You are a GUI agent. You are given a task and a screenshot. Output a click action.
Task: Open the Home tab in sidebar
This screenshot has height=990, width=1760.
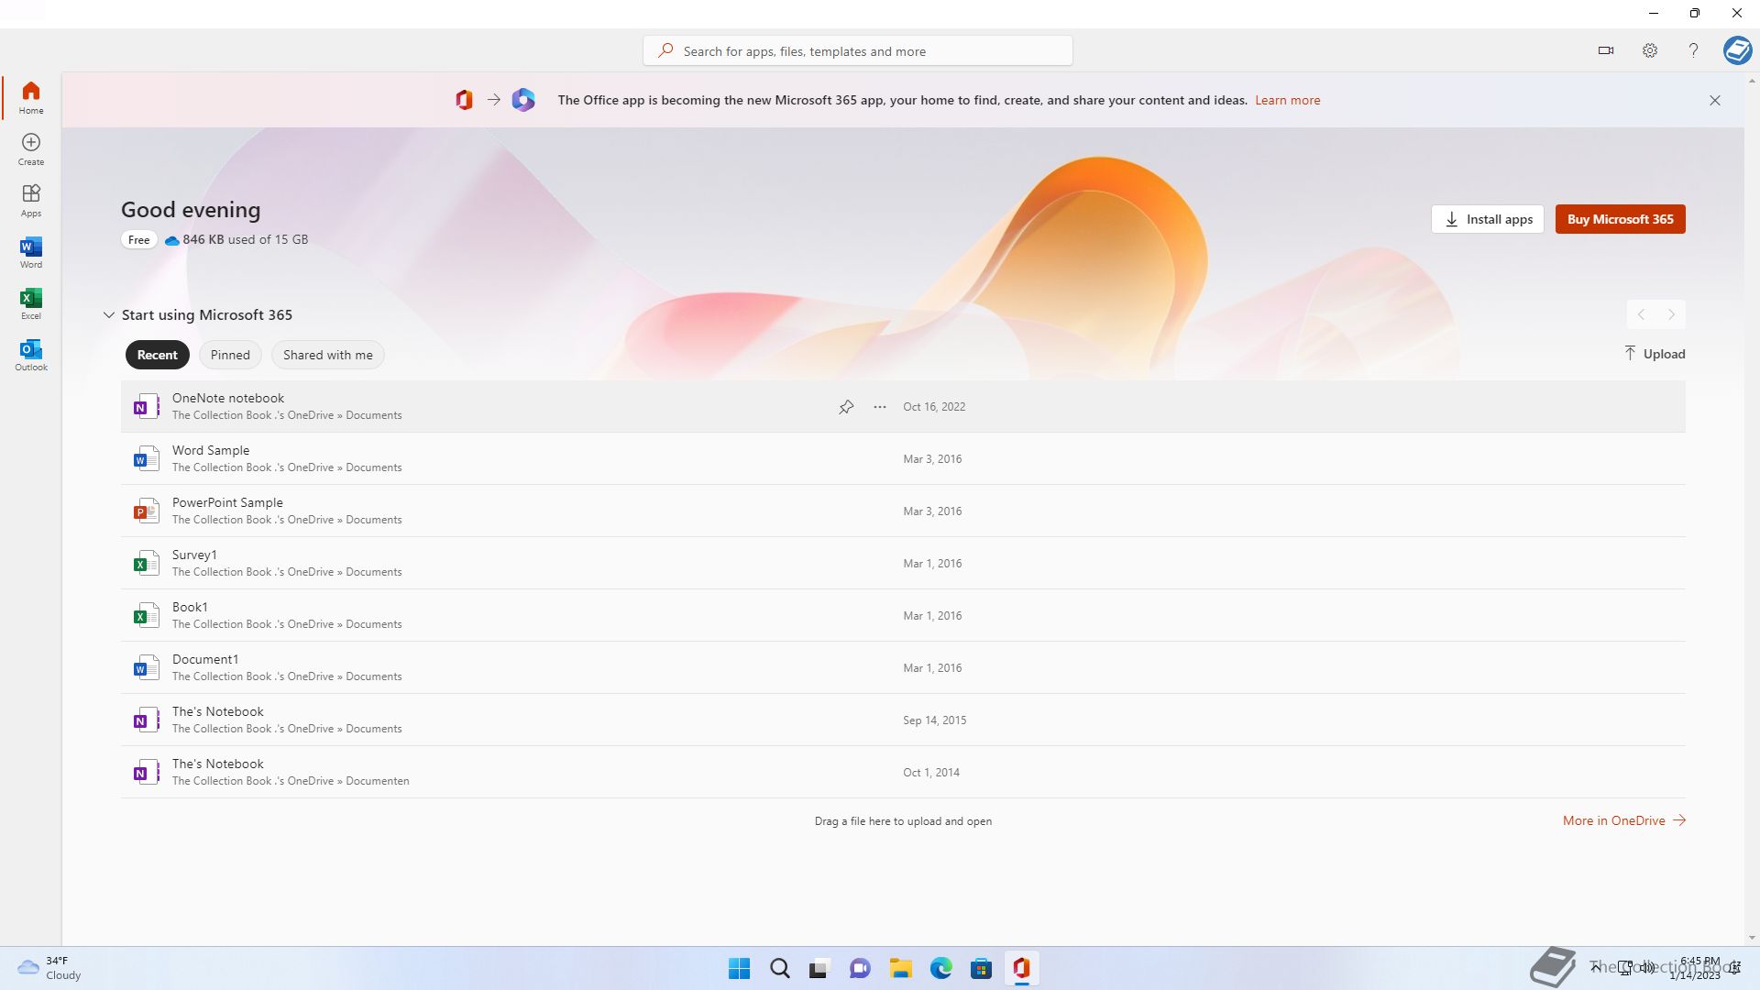[x=31, y=97]
